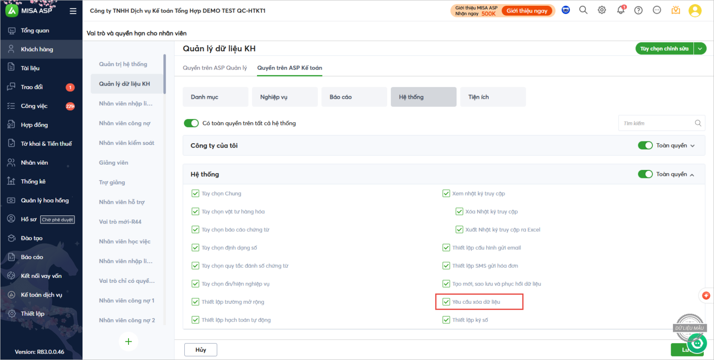The image size is (714, 360).
Task: Switch to 'Quyền trên ASP Quản lý' tab
Action: [215, 68]
